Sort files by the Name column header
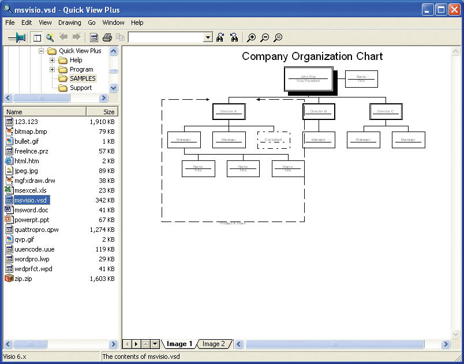The width and height of the screenshot is (464, 364). [x=45, y=112]
